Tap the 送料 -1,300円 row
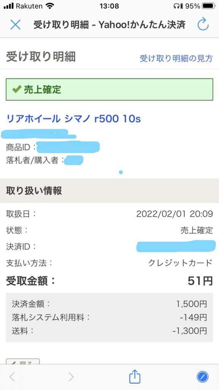The width and height of the screenshot is (219, 390). coord(109,331)
